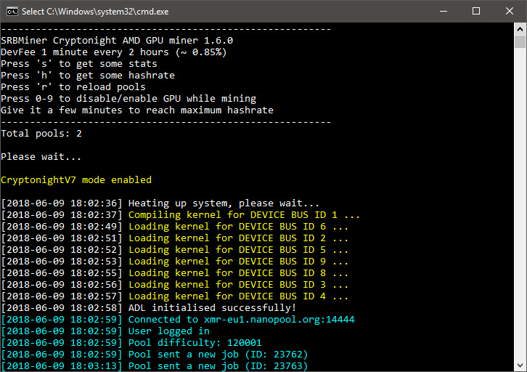Image resolution: width=527 pixels, height=372 pixels.
Task: Click the "Total pools: 2" text
Action: pyautogui.click(x=41, y=134)
